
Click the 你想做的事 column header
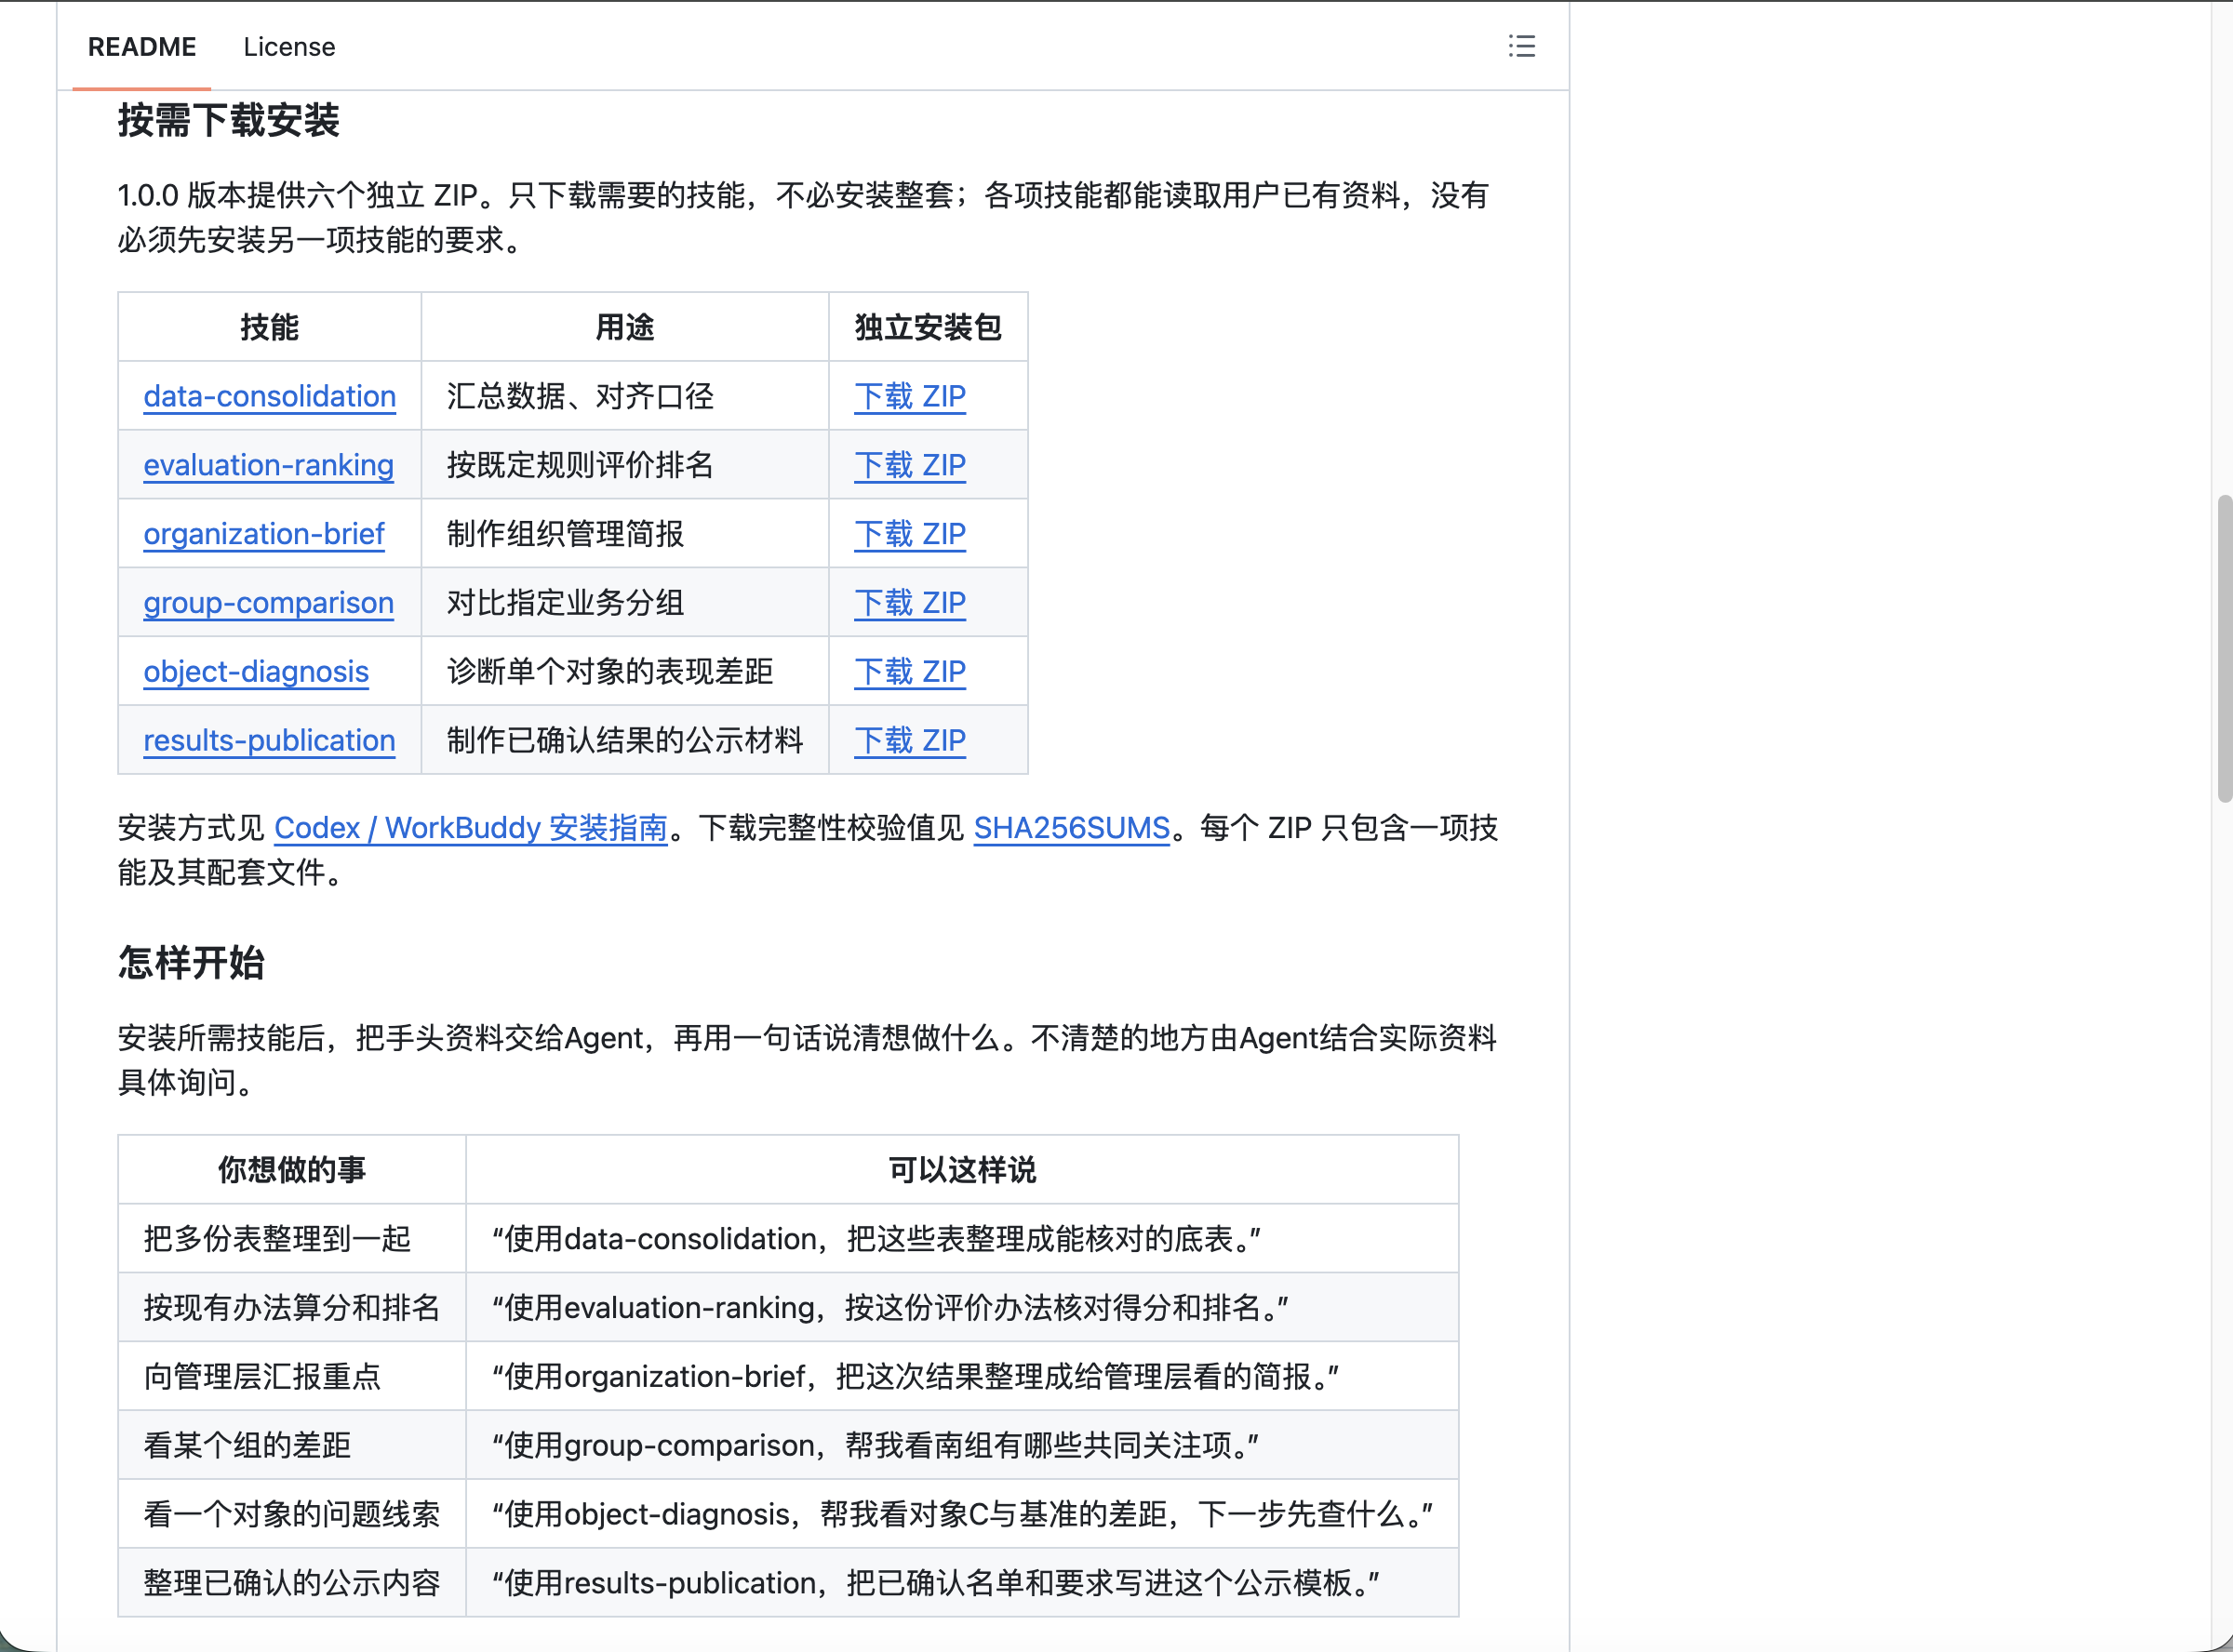[292, 1169]
